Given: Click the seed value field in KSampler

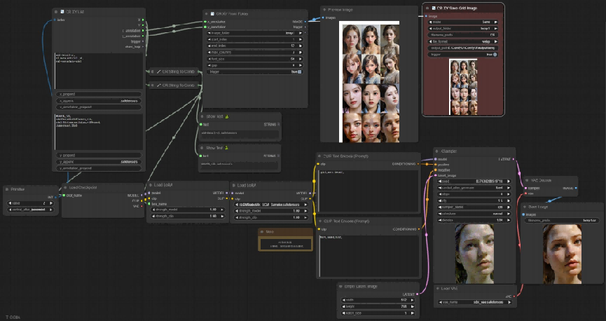Looking at the screenshot, I should tap(474, 181).
